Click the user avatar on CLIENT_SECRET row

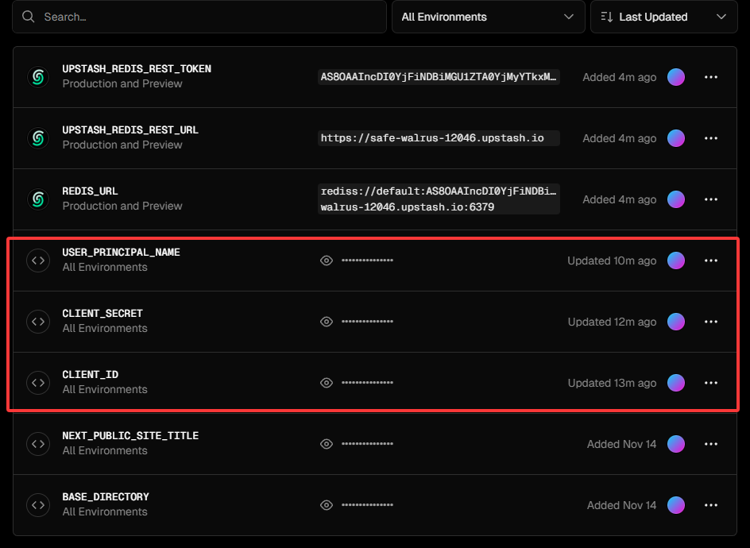point(676,322)
